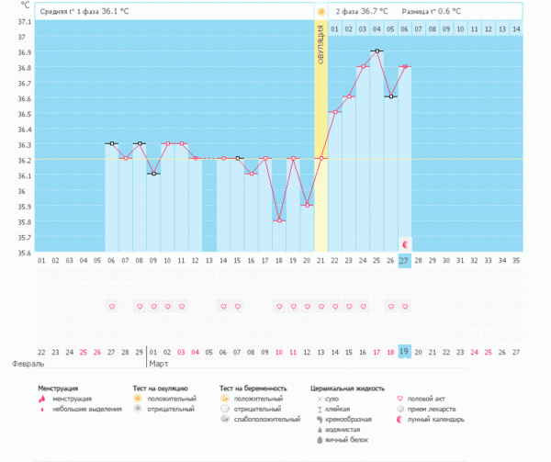The width and height of the screenshot is (551, 462).
Task: Click the negative ovulation test legend icon
Action: 138,409
